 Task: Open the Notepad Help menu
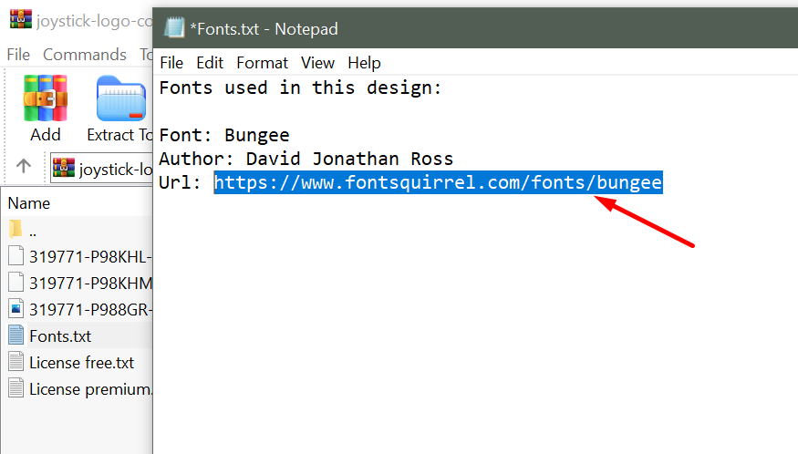click(x=365, y=63)
